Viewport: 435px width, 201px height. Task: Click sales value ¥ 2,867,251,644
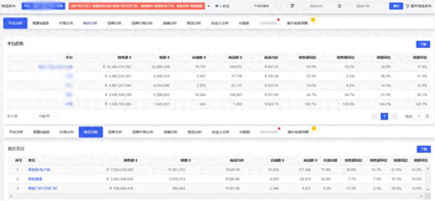tap(118, 86)
